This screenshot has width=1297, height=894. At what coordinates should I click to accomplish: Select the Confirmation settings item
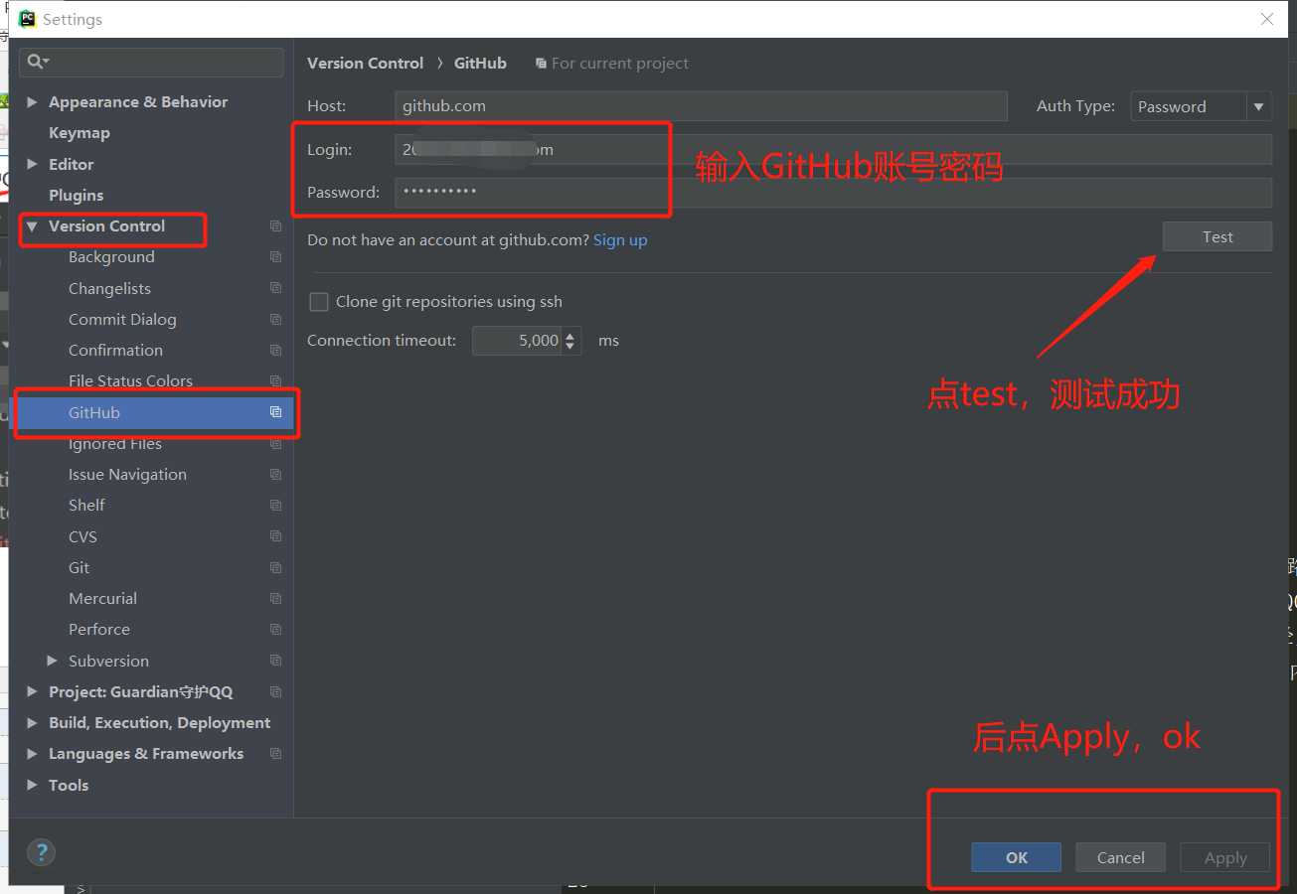coord(115,351)
